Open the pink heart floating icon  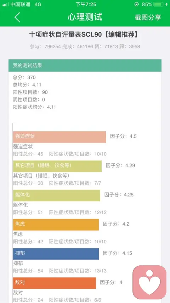(x=149, y=282)
